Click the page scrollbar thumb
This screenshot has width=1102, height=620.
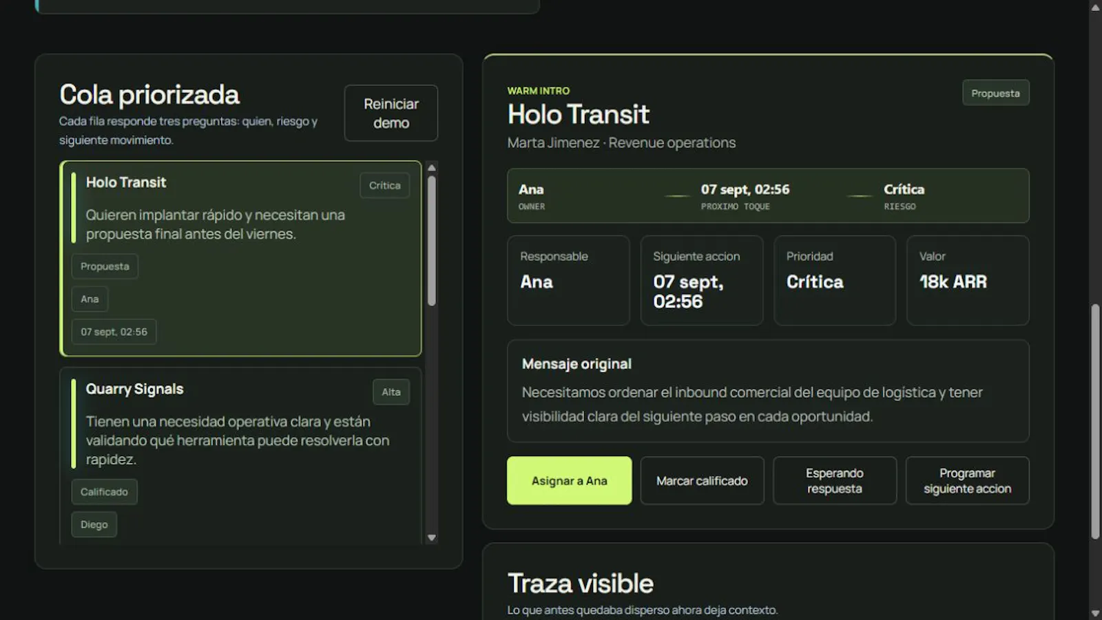pyautogui.click(x=1095, y=421)
